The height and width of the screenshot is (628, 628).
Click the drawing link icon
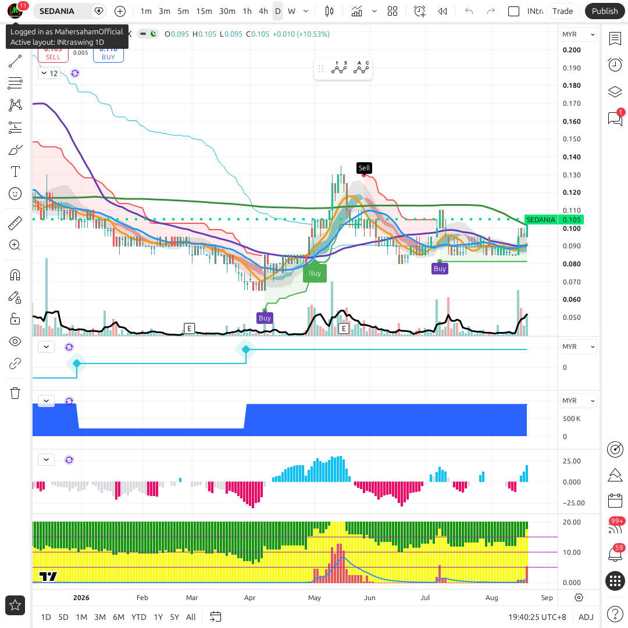pyautogui.click(x=15, y=363)
